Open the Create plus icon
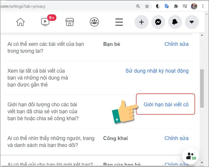Viewport: 209px width, 167px height. click(141, 22)
